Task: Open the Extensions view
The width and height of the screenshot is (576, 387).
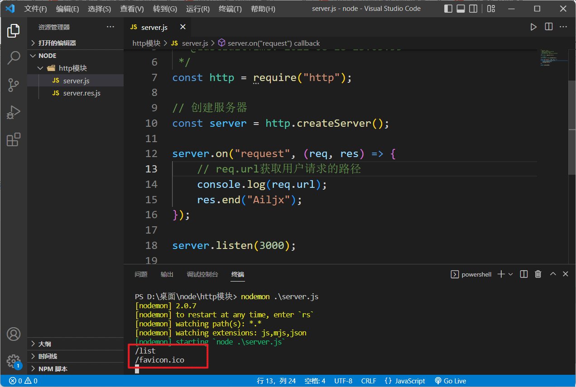Action: pyautogui.click(x=14, y=140)
